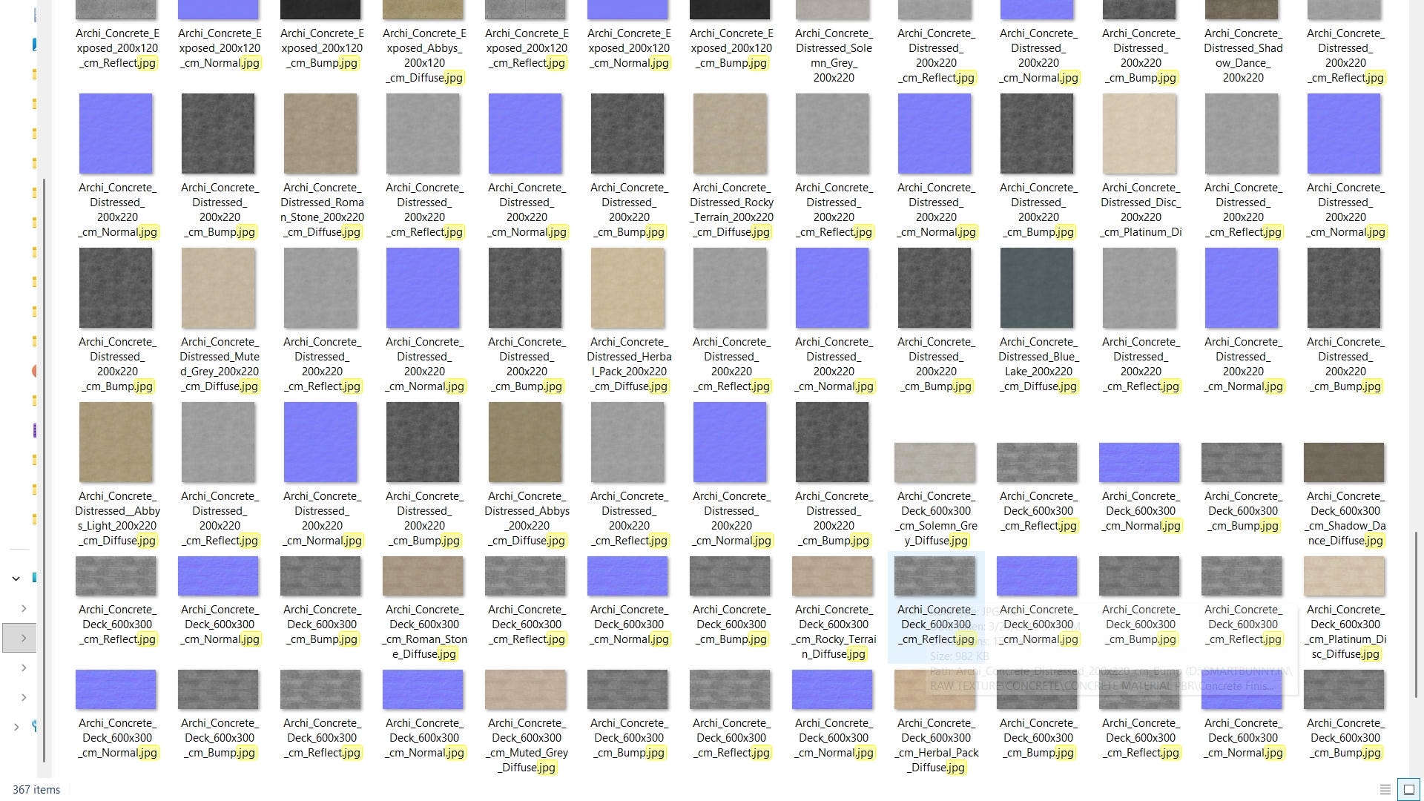Select Deck 600x300 Roman_Stone Diffuse file
1424x801 pixels.
coord(423,576)
